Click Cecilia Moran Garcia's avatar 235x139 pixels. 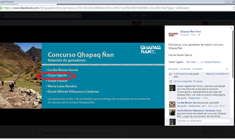[172, 104]
